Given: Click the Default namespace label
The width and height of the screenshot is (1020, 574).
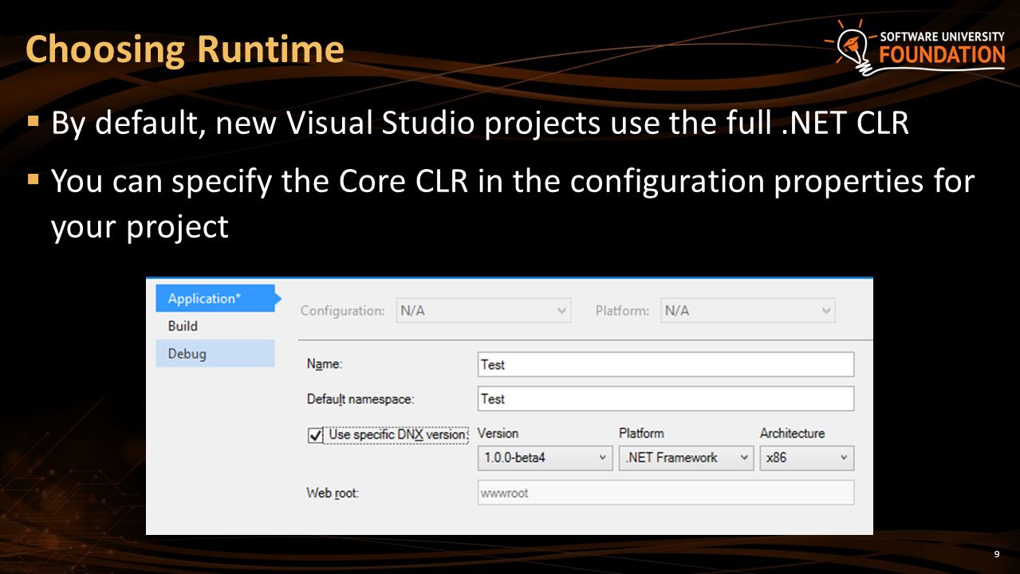Looking at the screenshot, I should 360,399.
